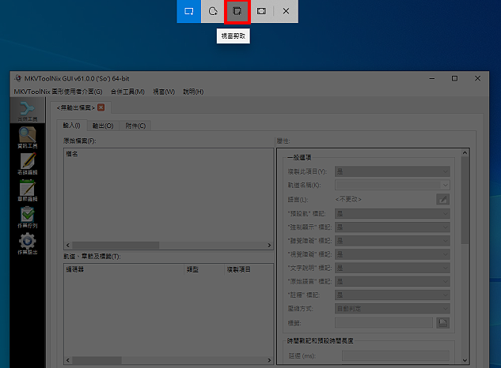Click properties panel vertical scrollbar thumb
501x368 pixels.
465,201
